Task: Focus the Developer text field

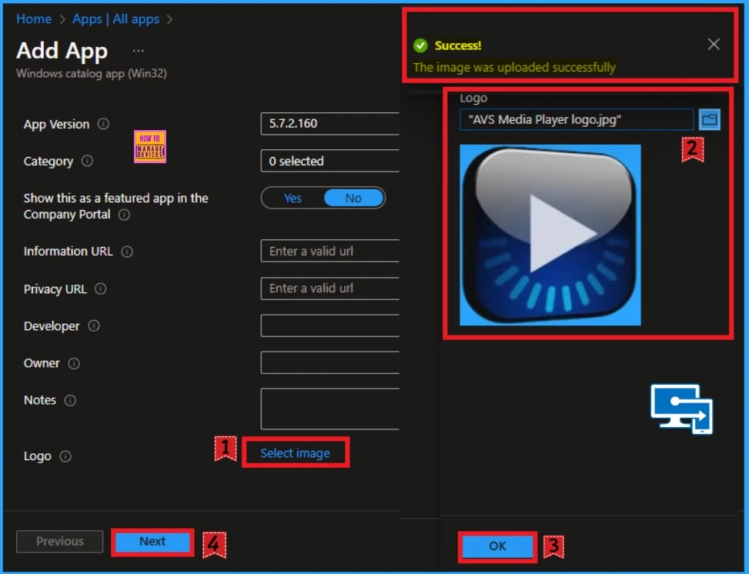Action: (330, 325)
